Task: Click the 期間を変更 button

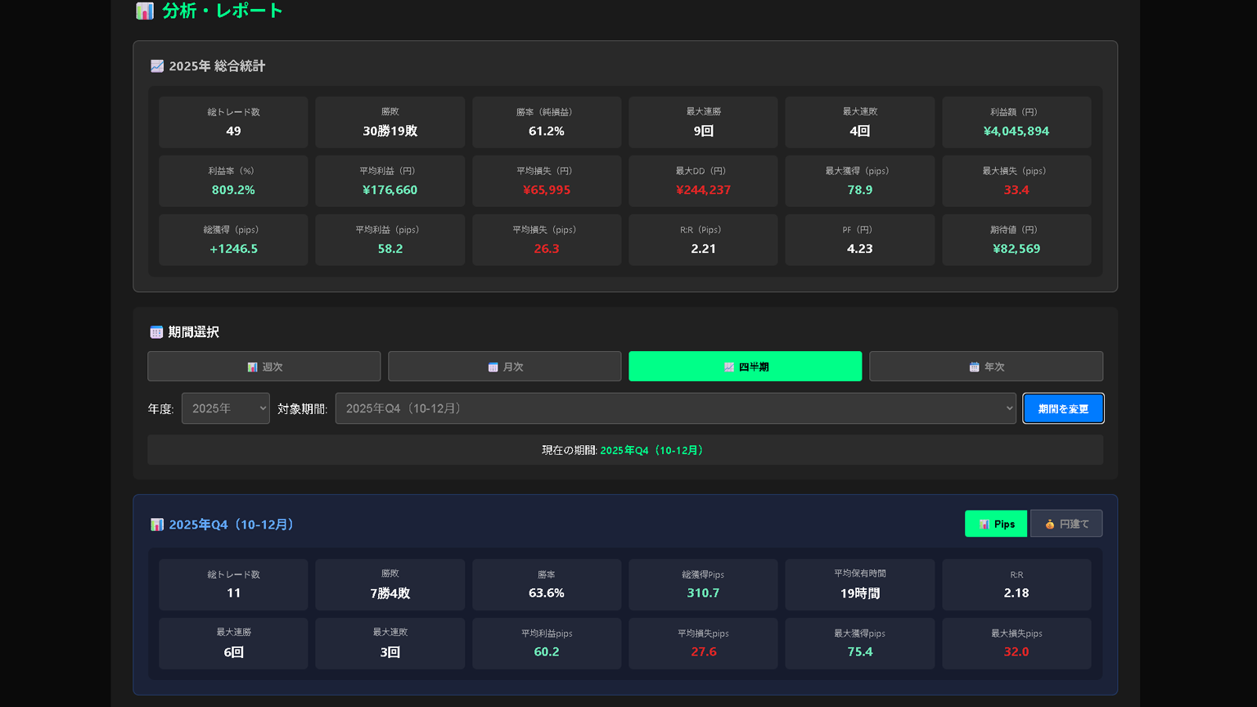Action: point(1062,408)
